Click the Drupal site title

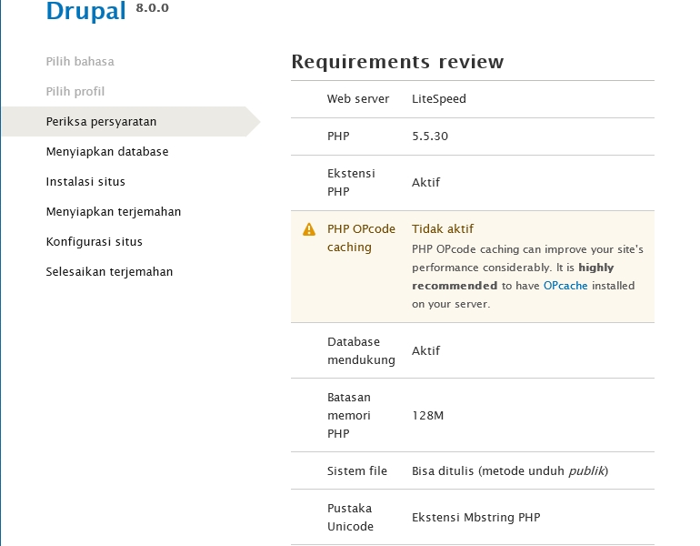[x=86, y=13]
